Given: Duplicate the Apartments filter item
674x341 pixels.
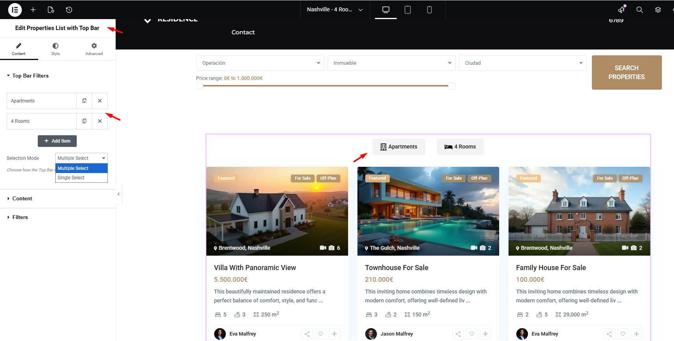Looking at the screenshot, I should click(84, 101).
